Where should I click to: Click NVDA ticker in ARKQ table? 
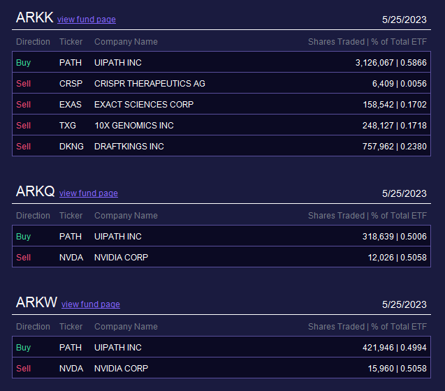pos(71,258)
